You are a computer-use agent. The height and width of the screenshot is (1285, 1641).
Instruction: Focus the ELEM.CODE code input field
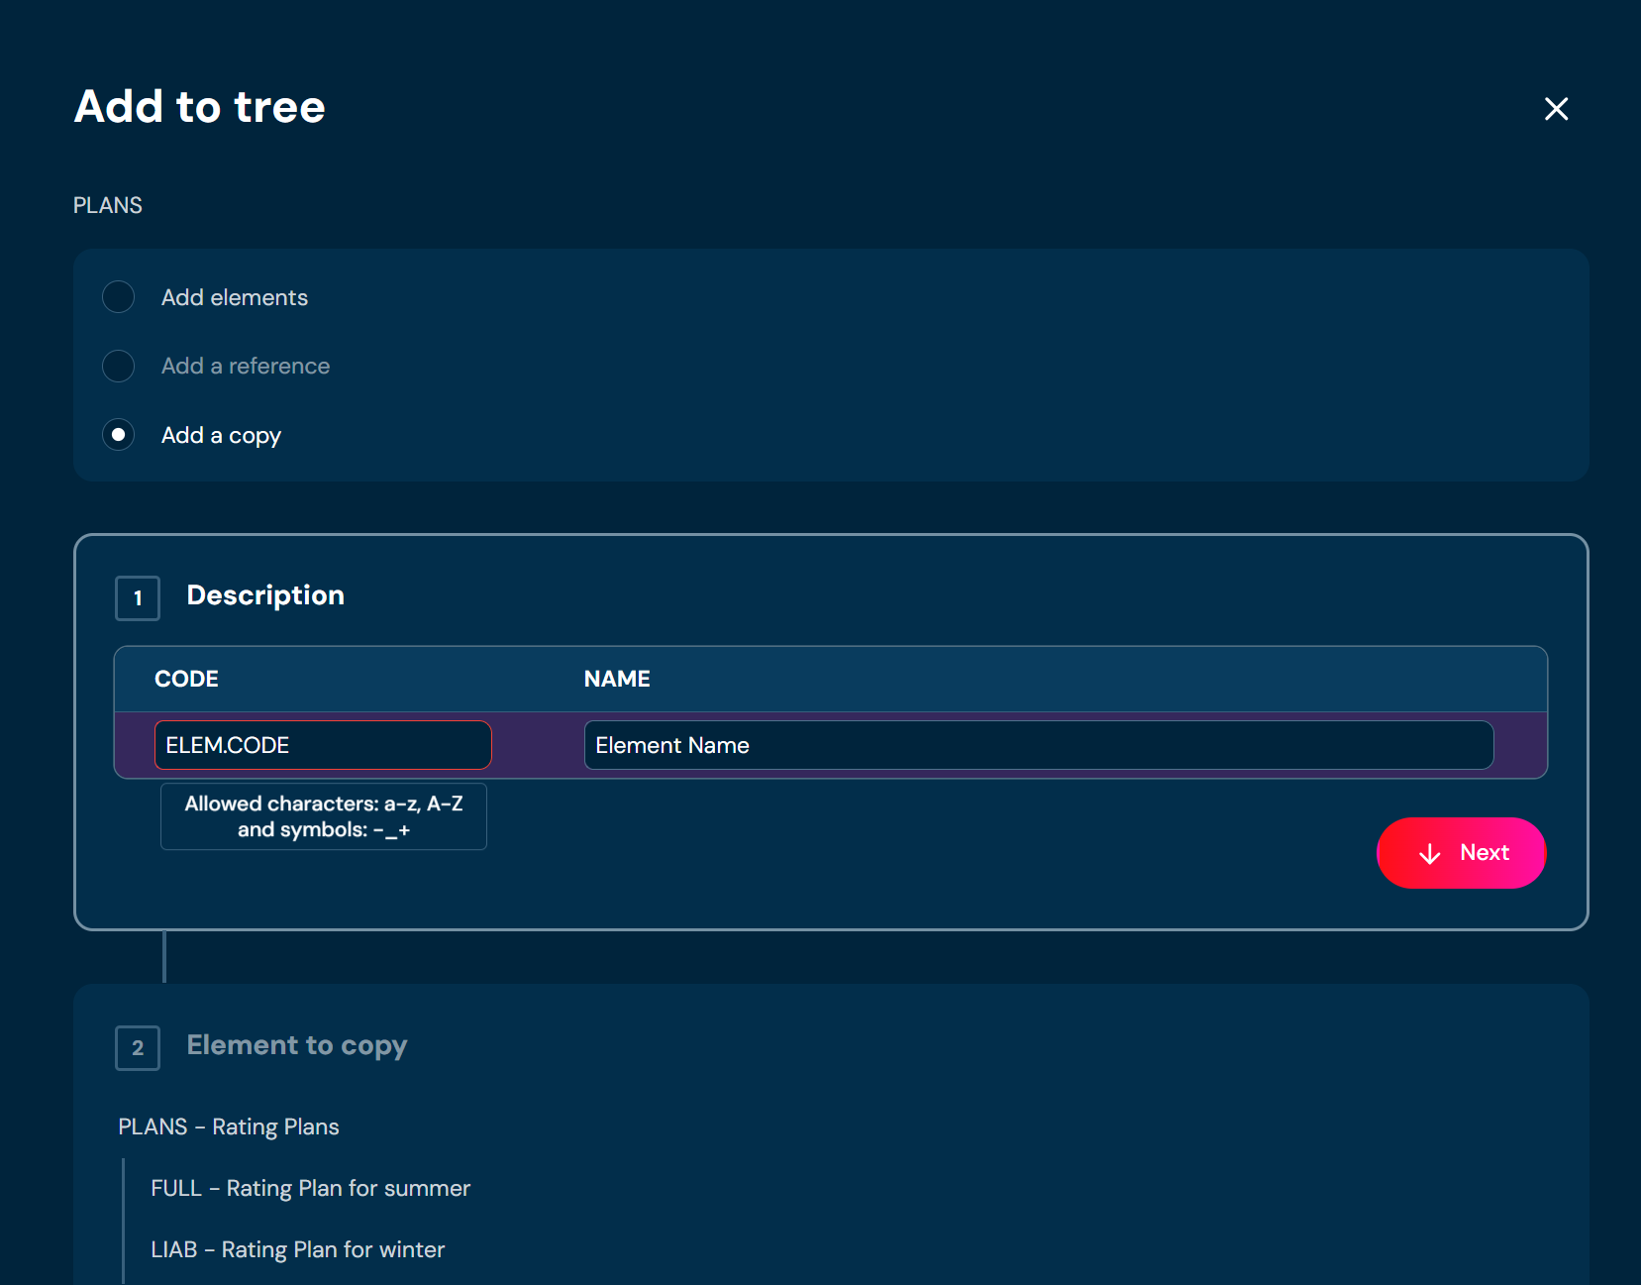pos(323,745)
